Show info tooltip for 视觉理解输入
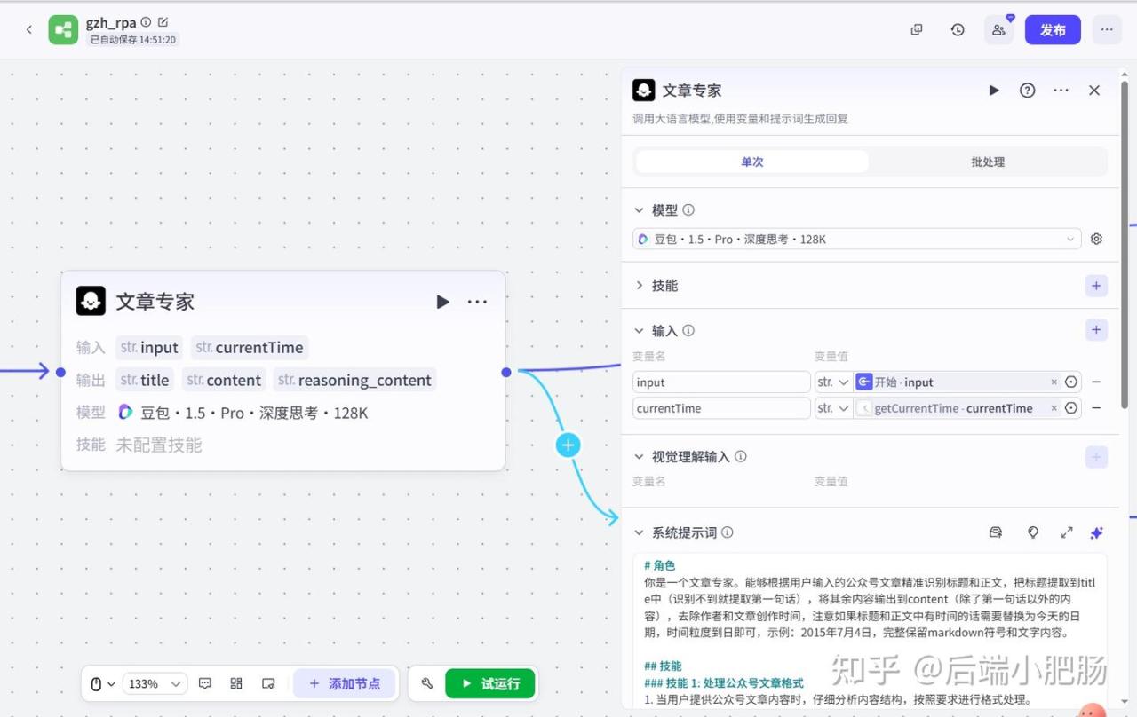1137x717 pixels. [x=741, y=457]
